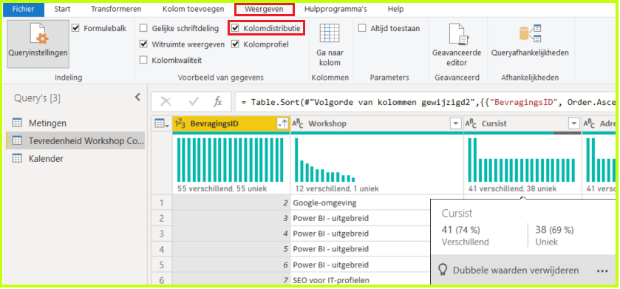Collapse the Query's pane with the chevron

[x=137, y=98]
